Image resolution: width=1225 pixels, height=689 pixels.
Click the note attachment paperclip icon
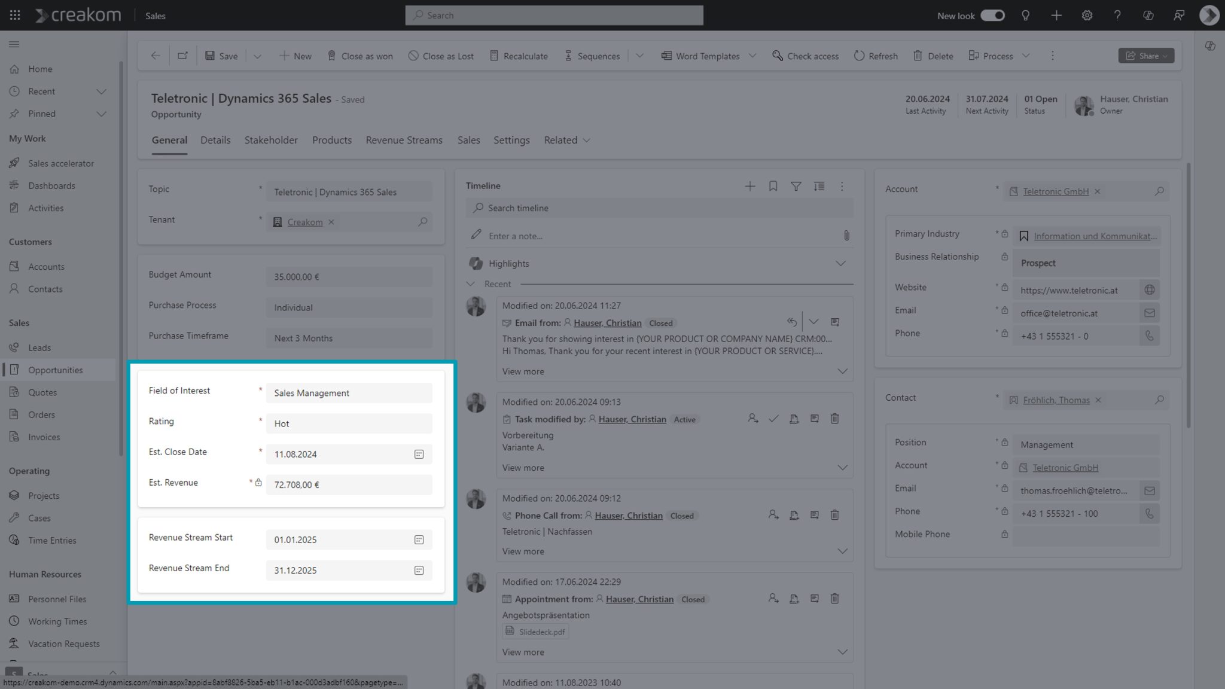pyautogui.click(x=846, y=236)
